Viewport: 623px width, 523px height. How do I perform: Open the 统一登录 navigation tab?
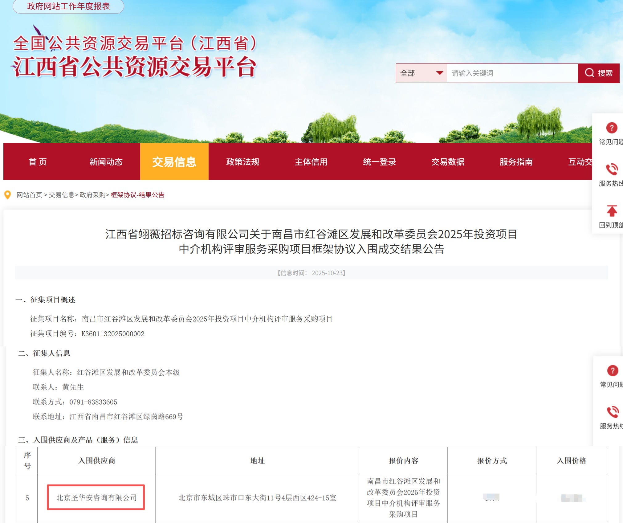point(379,162)
